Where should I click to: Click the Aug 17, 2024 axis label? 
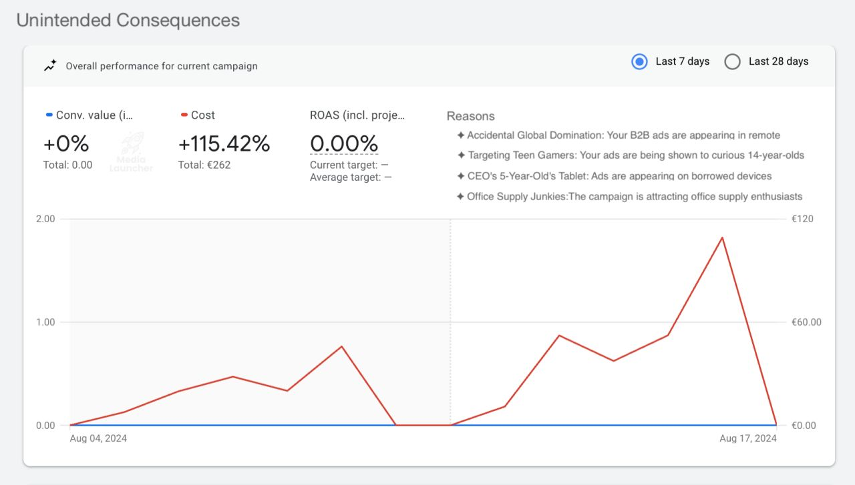[747, 438]
